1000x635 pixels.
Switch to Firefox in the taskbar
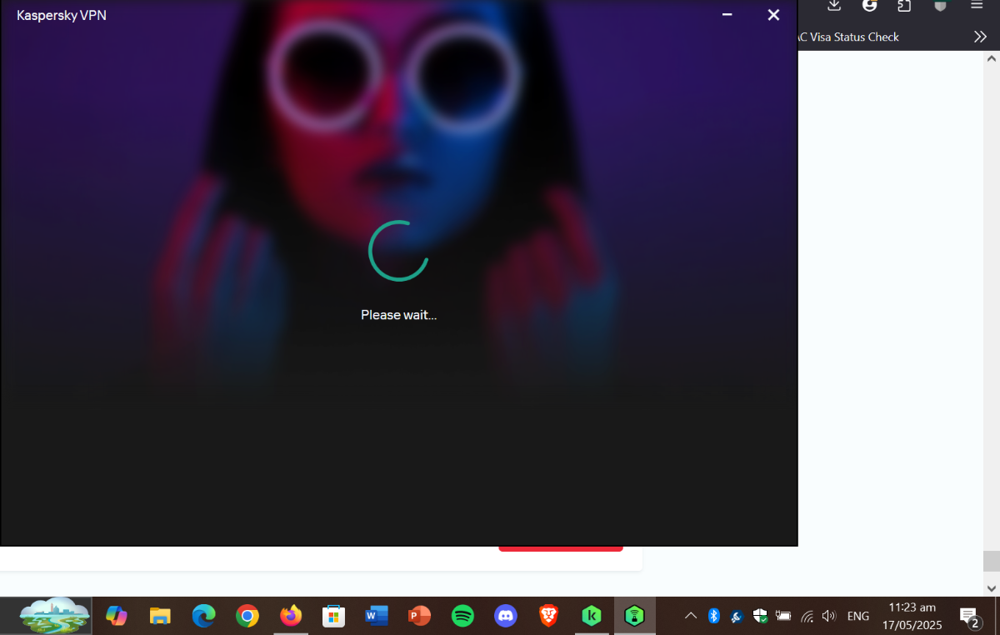point(290,616)
